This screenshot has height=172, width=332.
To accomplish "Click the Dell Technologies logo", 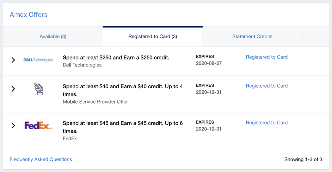I will 38,60.
